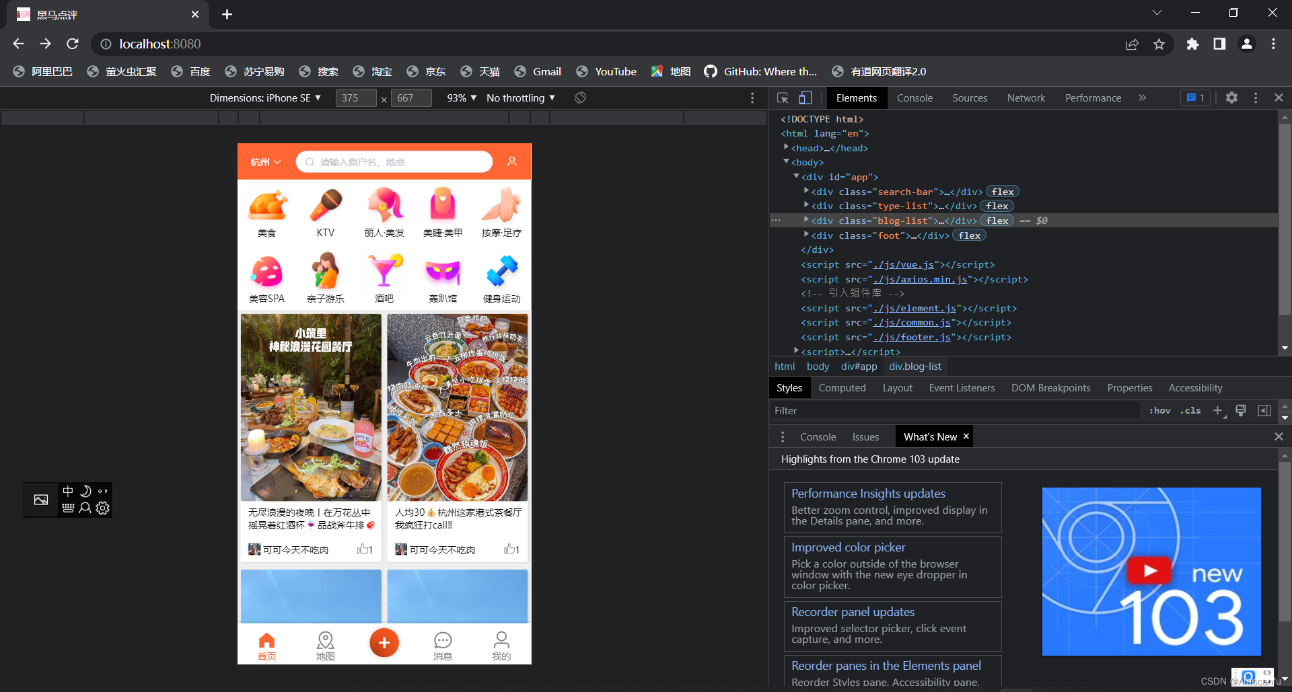Switch to the Performance tab
This screenshot has width=1292, height=692.
click(x=1093, y=98)
